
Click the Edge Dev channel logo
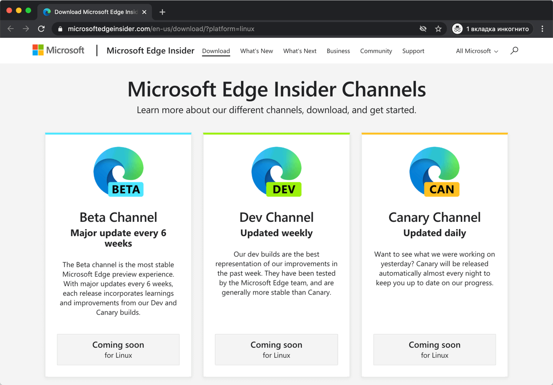click(x=276, y=172)
